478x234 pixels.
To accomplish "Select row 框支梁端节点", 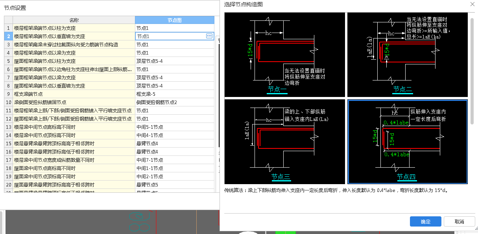I will pos(74,94).
